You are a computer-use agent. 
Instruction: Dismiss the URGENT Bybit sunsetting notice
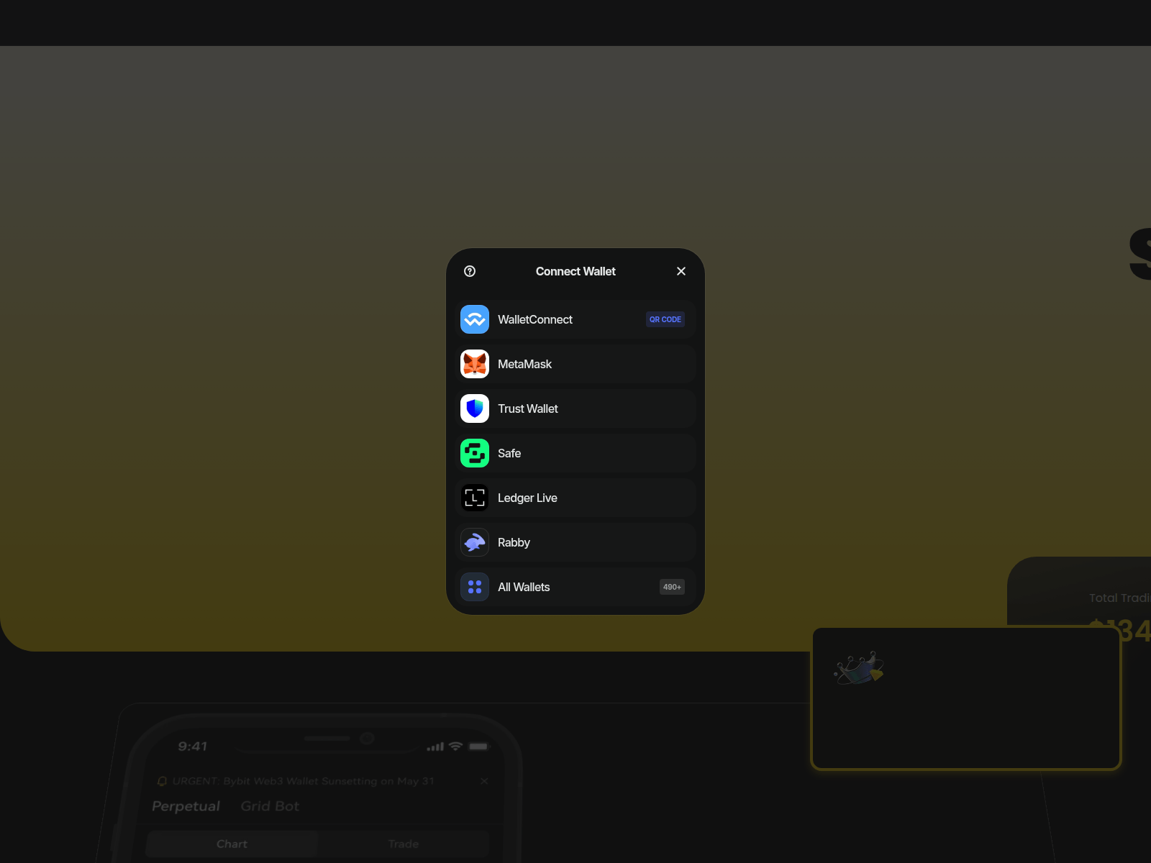tap(484, 781)
